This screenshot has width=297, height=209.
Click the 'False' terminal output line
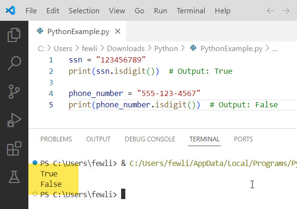click(x=51, y=184)
